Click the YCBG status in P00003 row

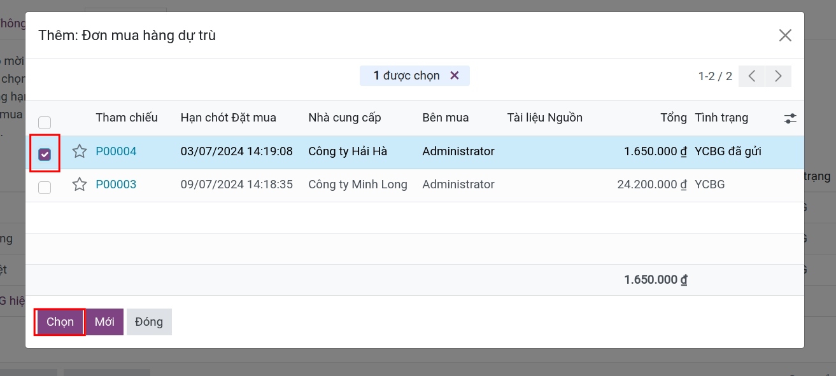(710, 185)
